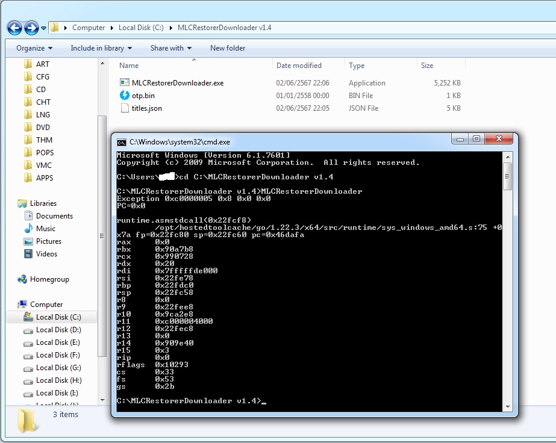Expand the arrow before the Computer breadcrumb
556x443 pixels.
(66, 28)
